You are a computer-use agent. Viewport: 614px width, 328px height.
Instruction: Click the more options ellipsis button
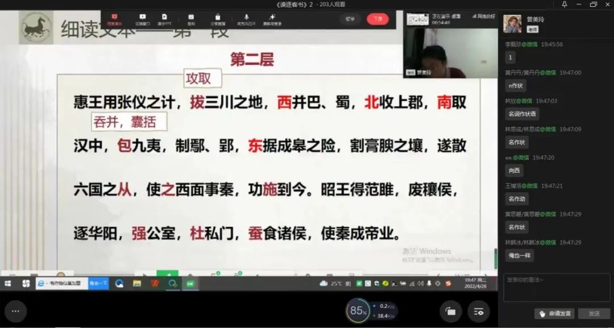(16, 312)
